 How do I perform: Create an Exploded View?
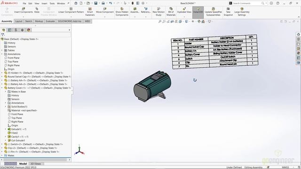184,10
